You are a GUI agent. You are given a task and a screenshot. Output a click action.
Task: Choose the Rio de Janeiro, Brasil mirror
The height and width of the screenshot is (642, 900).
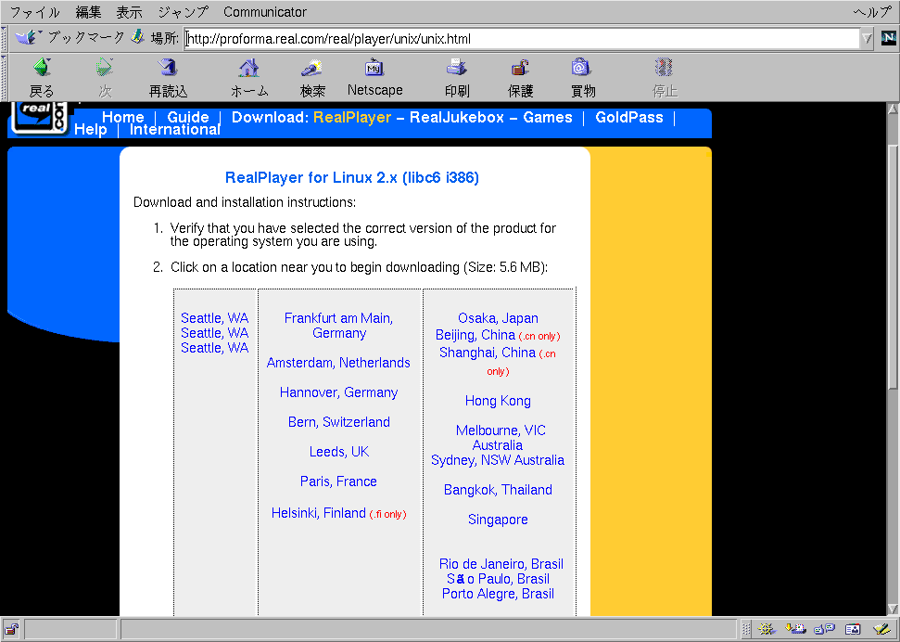(501, 564)
